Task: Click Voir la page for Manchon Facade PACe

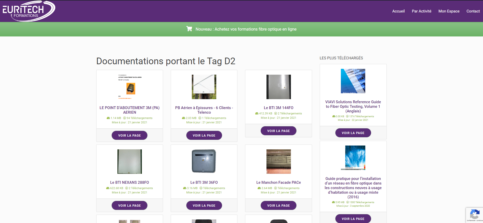Action: (x=278, y=205)
